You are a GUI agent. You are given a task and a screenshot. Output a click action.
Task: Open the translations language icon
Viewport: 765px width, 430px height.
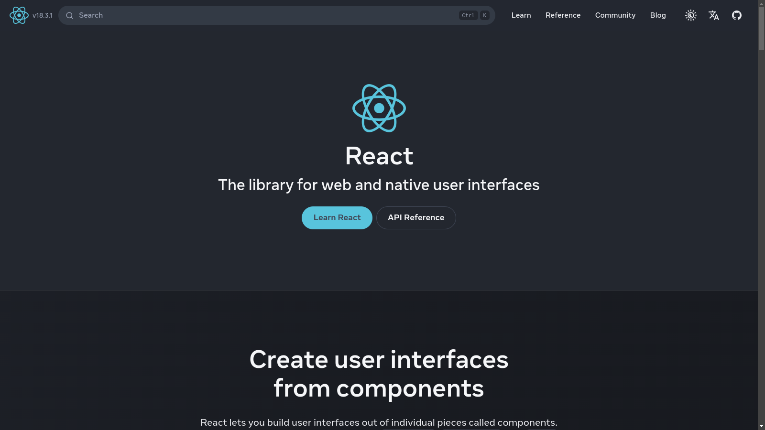(x=713, y=15)
